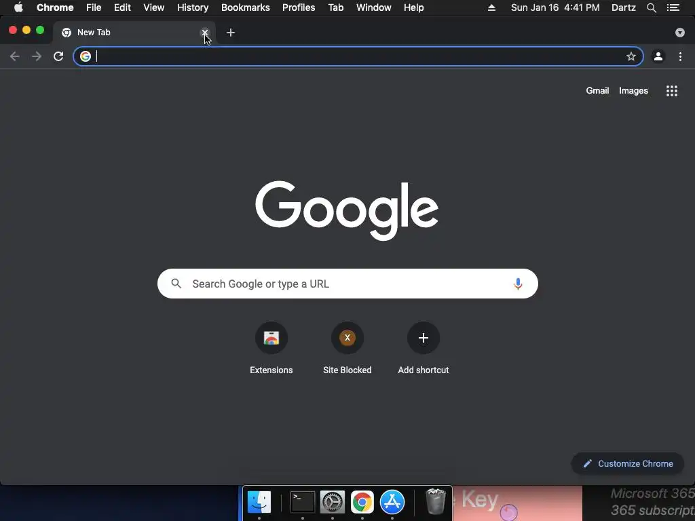The width and height of the screenshot is (695, 521).
Task: Go forward to the next page
Action: pos(37,56)
